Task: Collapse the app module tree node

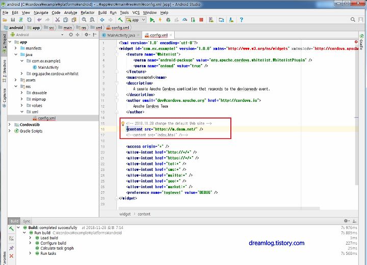Action: 10,42
